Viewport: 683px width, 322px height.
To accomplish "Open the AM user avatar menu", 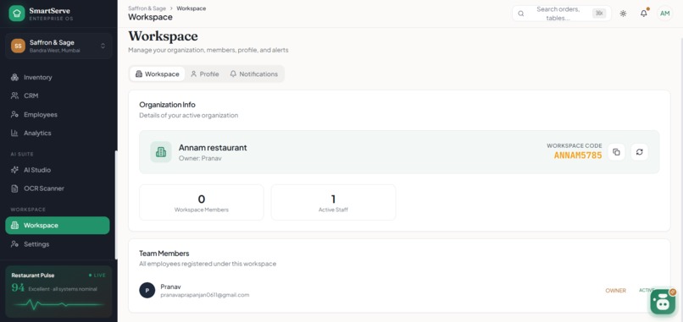I will (x=664, y=14).
